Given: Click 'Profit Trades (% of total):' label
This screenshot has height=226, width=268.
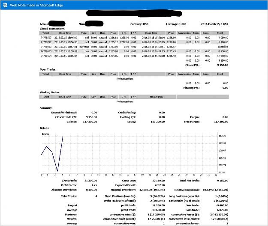Looking at the screenshot, I should click(120, 201).
